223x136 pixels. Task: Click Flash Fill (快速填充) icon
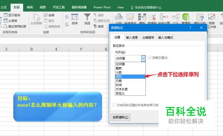[130, 17]
